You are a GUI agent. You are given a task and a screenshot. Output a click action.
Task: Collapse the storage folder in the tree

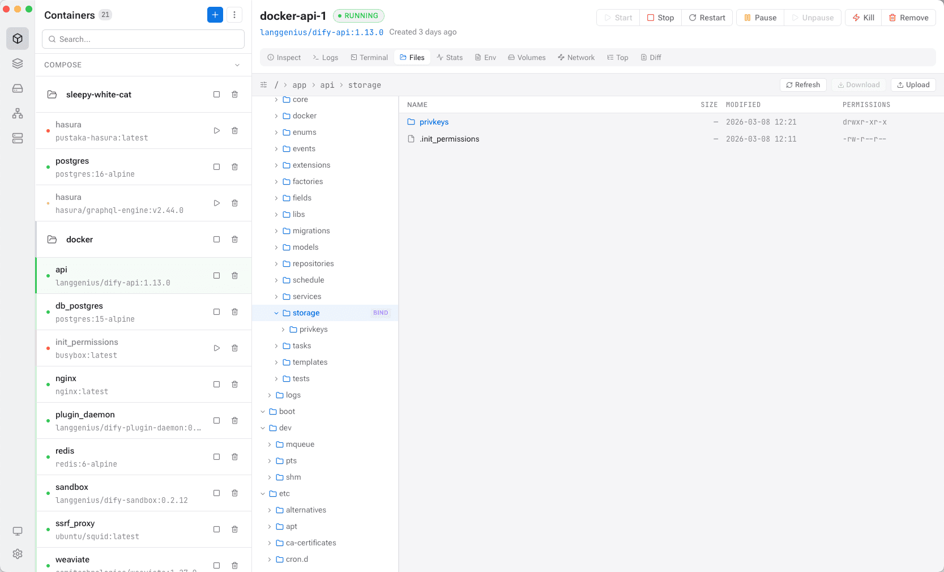click(x=276, y=313)
